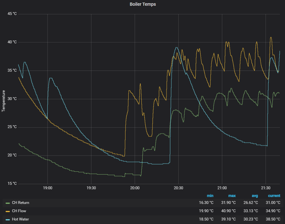Viewport: 285px width, 224px height.
Task: Click the 35 °C y-axis label
Action: 12,70
